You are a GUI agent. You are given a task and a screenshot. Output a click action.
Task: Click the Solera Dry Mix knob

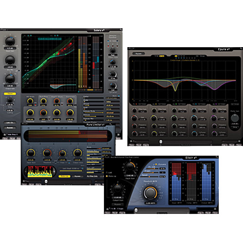click(x=10, y=60)
